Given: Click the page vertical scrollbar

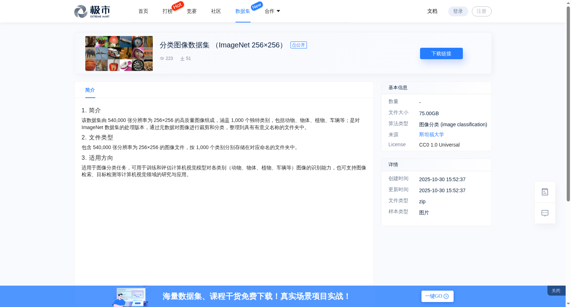Looking at the screenshot, I should (568, 103).
